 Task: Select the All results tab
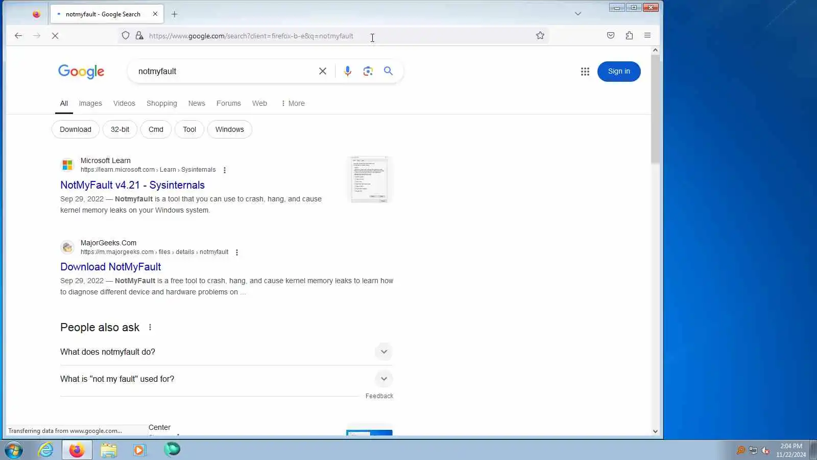(64, 103)
